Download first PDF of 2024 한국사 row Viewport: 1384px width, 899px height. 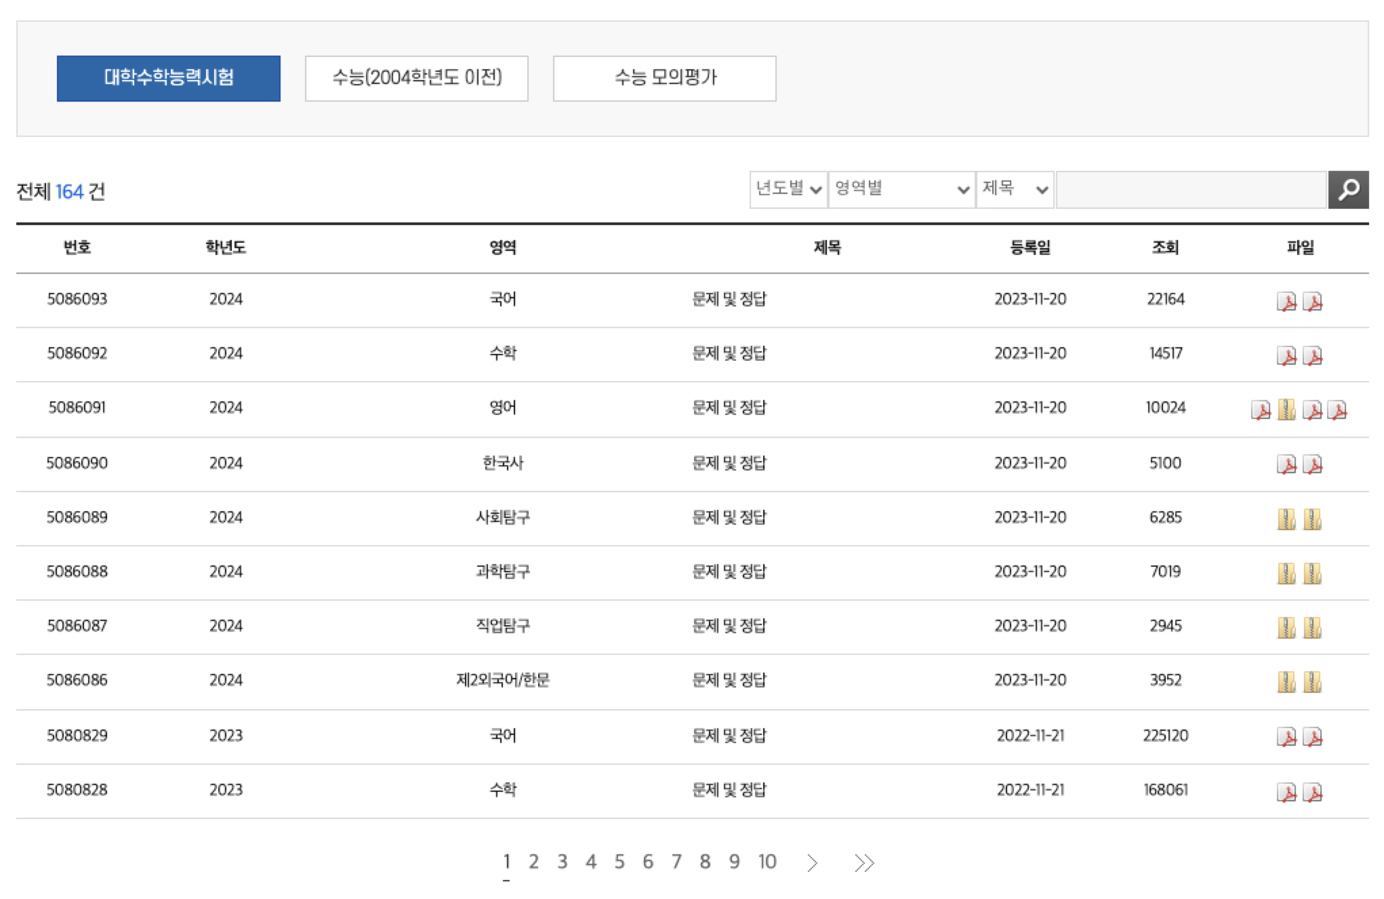(1286, 464)
